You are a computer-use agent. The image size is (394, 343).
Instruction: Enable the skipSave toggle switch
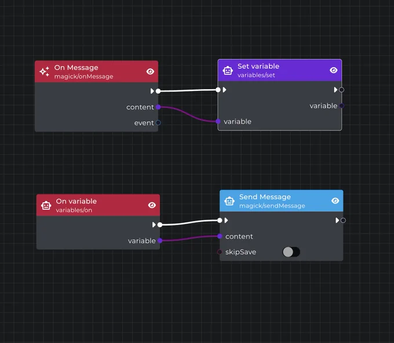[291, 252]
